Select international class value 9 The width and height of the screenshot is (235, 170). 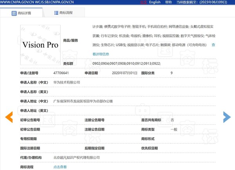tap(172, 73)
